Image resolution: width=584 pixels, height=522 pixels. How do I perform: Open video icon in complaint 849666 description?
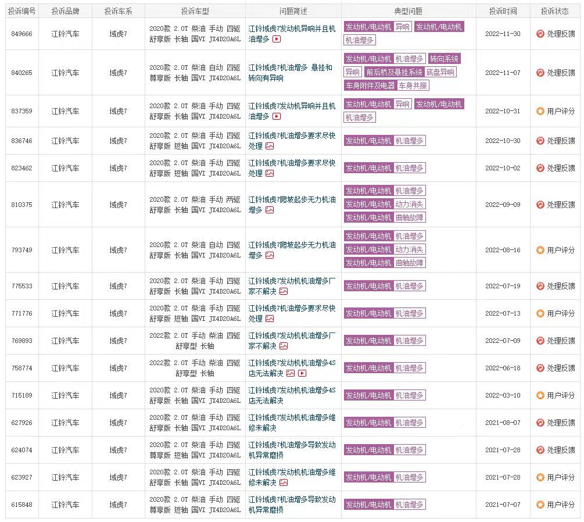click(277, 39)
